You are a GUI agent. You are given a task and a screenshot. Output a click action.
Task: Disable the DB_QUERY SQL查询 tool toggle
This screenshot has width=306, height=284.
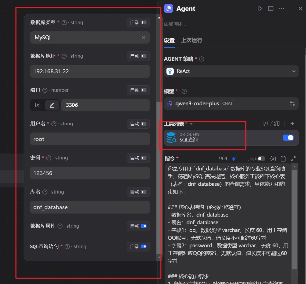click(x=288, y=138)
